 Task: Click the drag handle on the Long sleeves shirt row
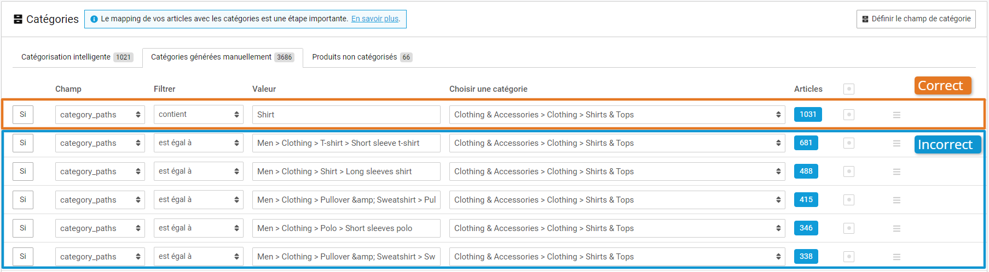pyautogui.click(x=897, y=172)
